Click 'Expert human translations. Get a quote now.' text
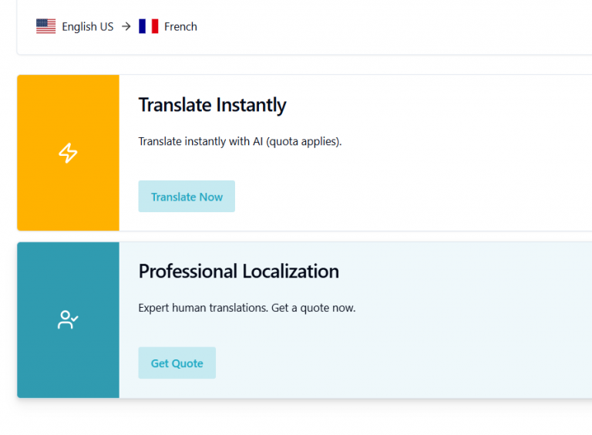The image size is (592, 435). pyautogui.click(x=247, y=309)
